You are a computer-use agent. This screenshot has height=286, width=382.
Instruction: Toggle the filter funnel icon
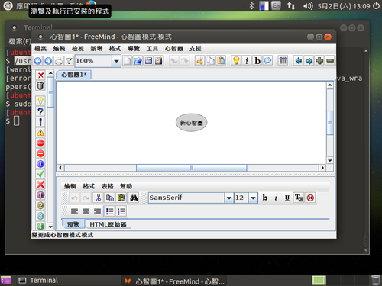point(69,61)
